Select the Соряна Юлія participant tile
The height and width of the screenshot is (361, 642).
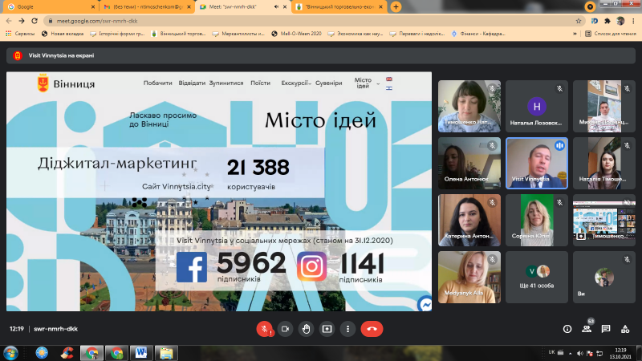pyautogui.click(x=537, y=220)
